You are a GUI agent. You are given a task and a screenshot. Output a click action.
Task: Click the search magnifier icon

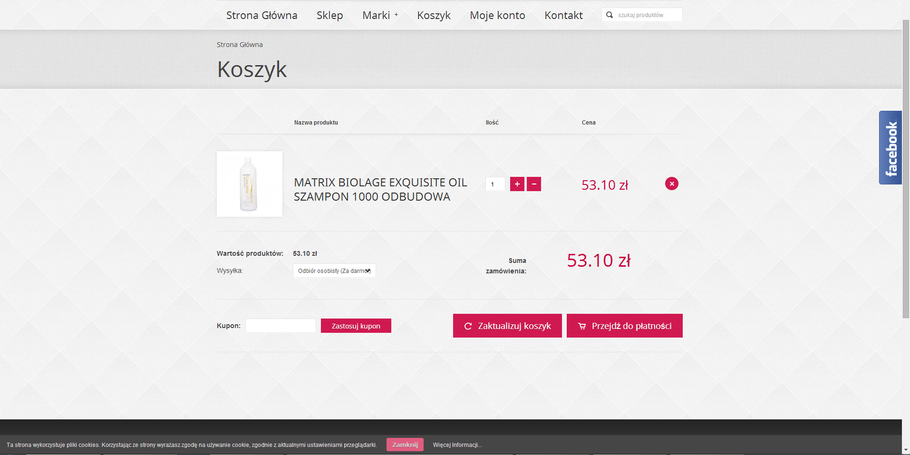coord(610,15)
